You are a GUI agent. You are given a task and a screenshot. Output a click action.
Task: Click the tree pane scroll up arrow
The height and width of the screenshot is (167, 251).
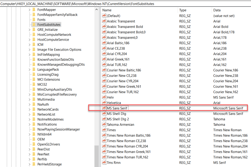97,10
